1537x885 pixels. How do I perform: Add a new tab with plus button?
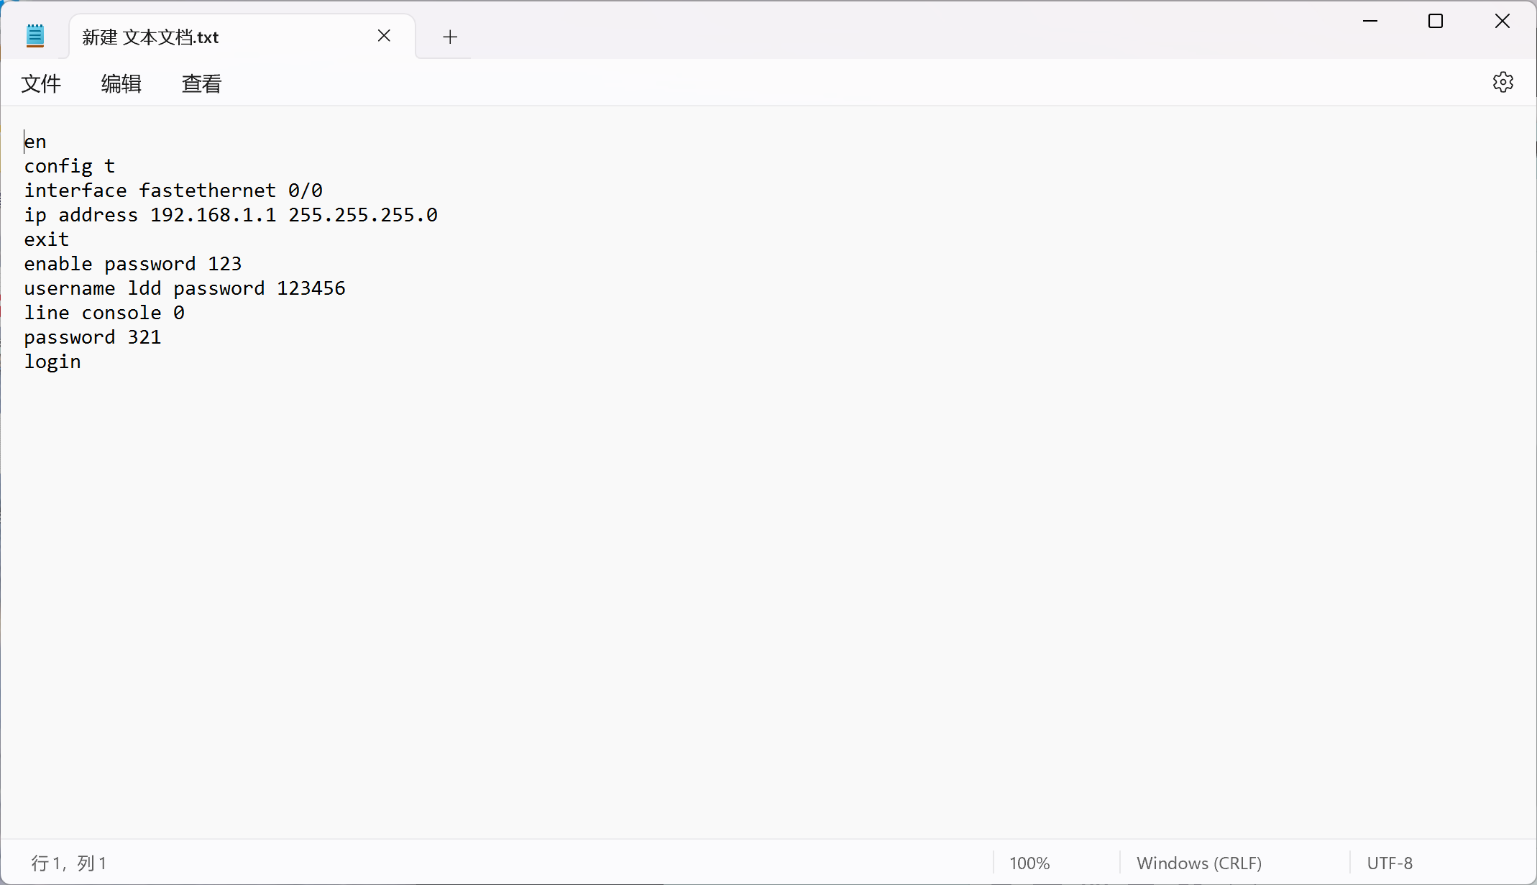pos(450,37)
